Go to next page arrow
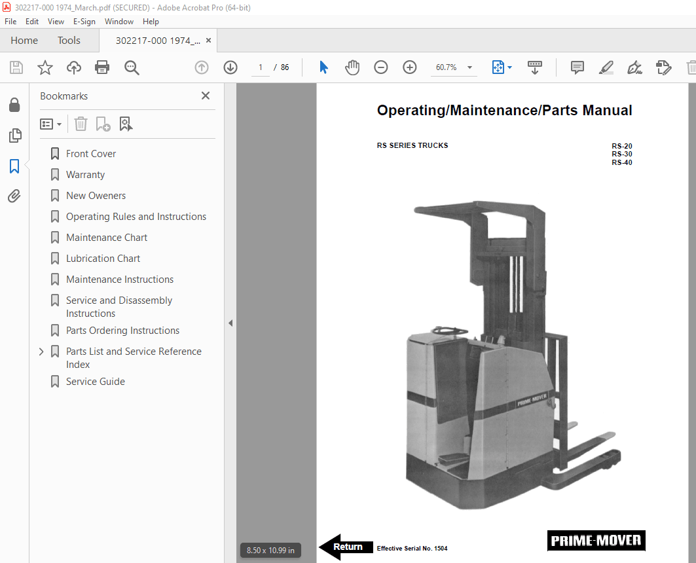This screenshot has width=696, height=563. (x=230, y=67)
